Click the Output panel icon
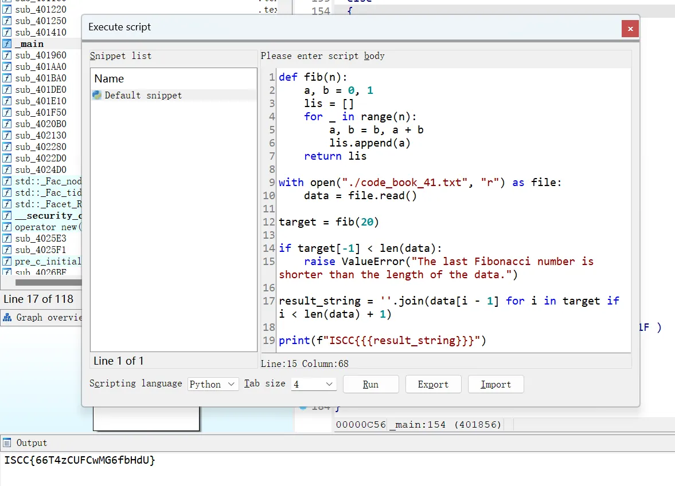Screen dimensions: 675x486 pyautogui.click(x=7, y=442)
